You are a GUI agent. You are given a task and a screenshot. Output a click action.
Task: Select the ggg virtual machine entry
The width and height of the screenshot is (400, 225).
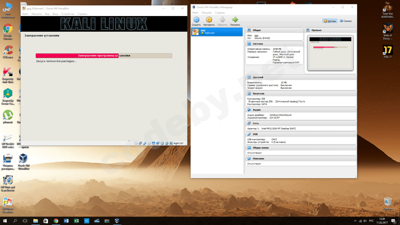217,32
